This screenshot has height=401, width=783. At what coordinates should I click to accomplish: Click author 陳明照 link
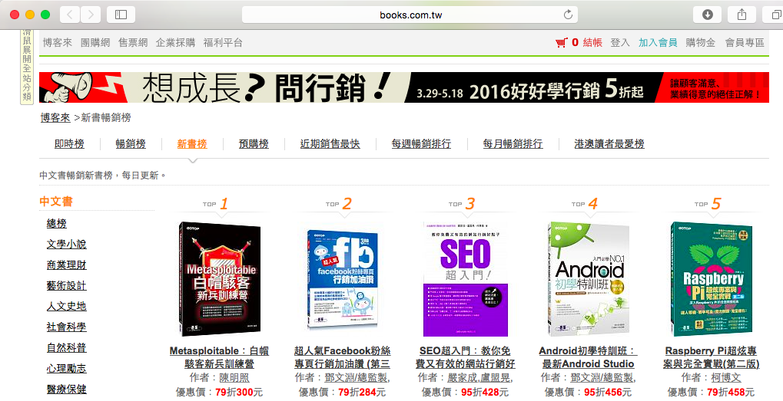click(x=234, y=378)
